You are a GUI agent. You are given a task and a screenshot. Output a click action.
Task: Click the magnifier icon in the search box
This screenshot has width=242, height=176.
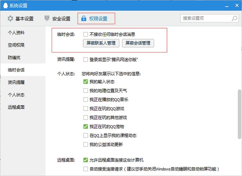coord(234,18)
